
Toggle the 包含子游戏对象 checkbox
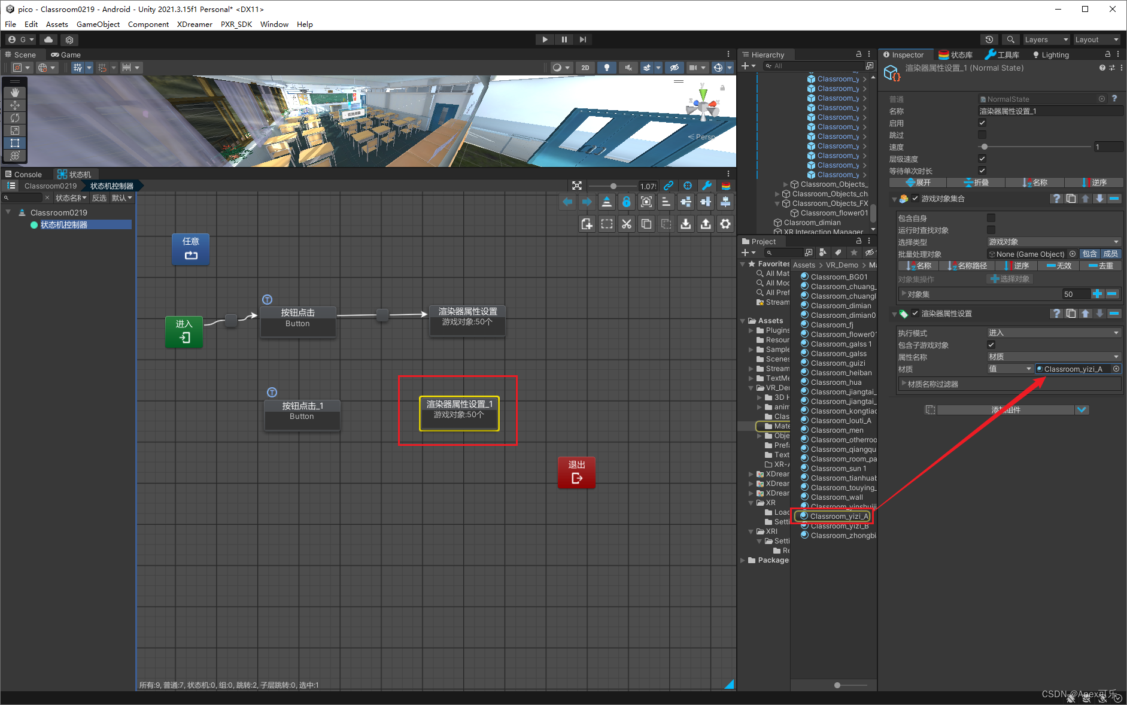[x=991, y=345]
